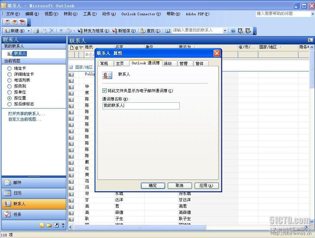Select the 详细地址卡 view radio button
Viewport: 315px width, 238px height.
[x=9, y=74]
